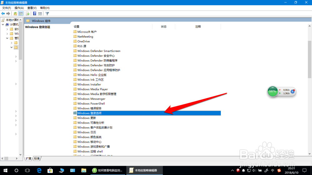Open Microsoft Edge from the taskbar

click(x=39, y=170)
